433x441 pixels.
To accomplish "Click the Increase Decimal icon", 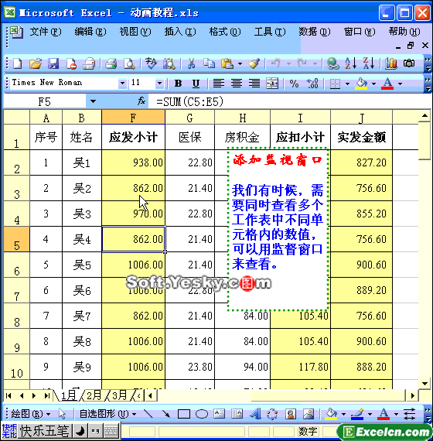I will click(x=312, y=84).
